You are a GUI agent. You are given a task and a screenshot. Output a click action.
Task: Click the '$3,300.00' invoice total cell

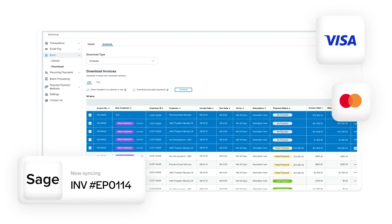pyautogui.click(x=318, y=173)
